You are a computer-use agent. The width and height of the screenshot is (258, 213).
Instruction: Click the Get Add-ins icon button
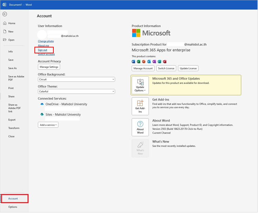[x=140, y=106]
